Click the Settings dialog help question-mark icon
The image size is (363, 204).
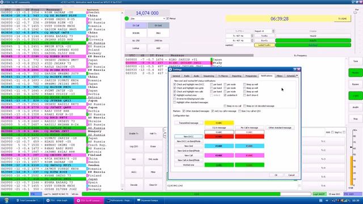[295, 69]
